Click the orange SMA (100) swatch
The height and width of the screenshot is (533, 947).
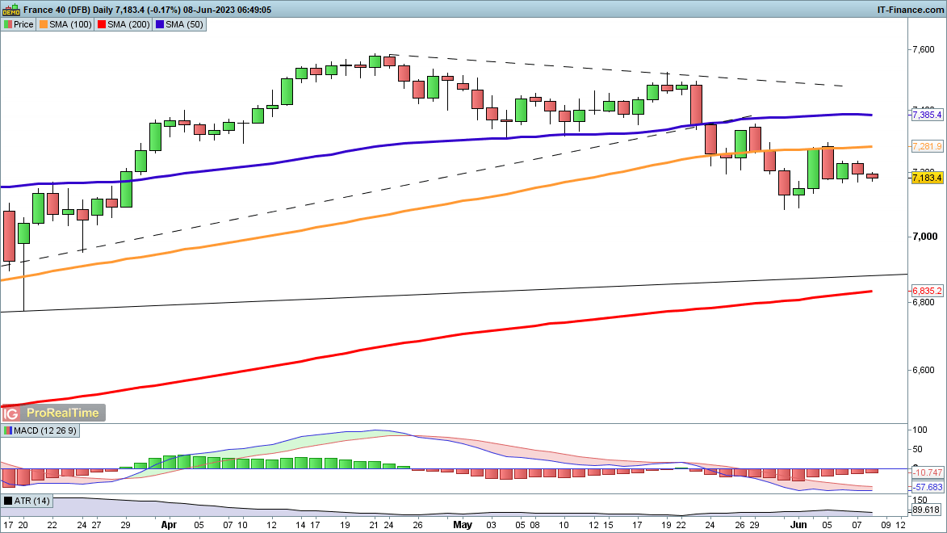tap(44, 25)
